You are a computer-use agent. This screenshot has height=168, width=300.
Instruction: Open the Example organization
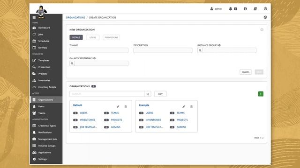144,105
